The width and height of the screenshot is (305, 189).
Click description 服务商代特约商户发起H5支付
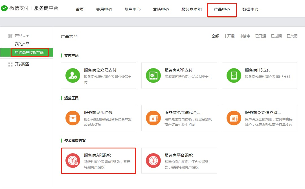267,77
